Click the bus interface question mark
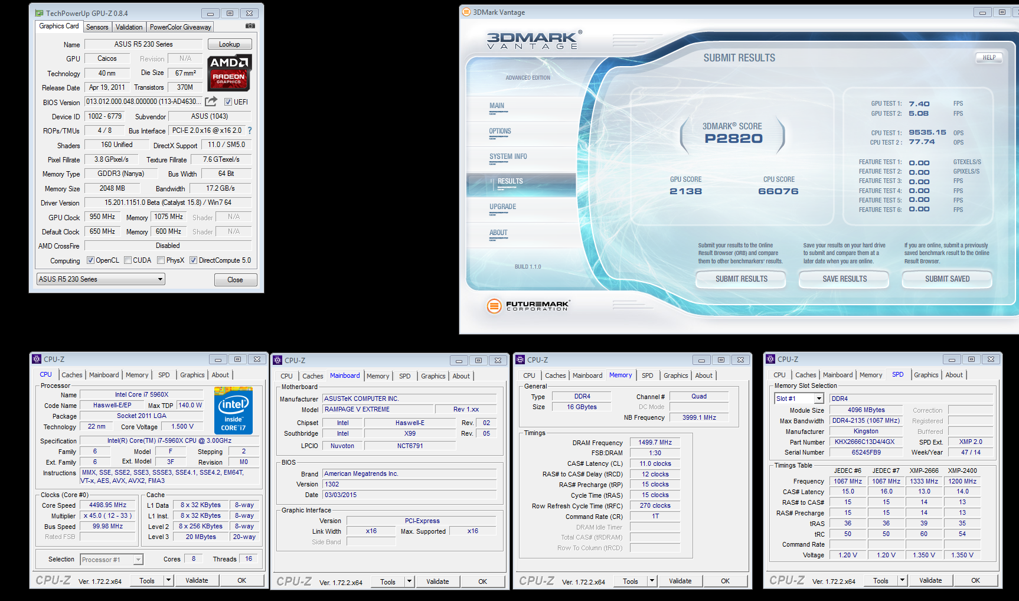 coord(250,130)
